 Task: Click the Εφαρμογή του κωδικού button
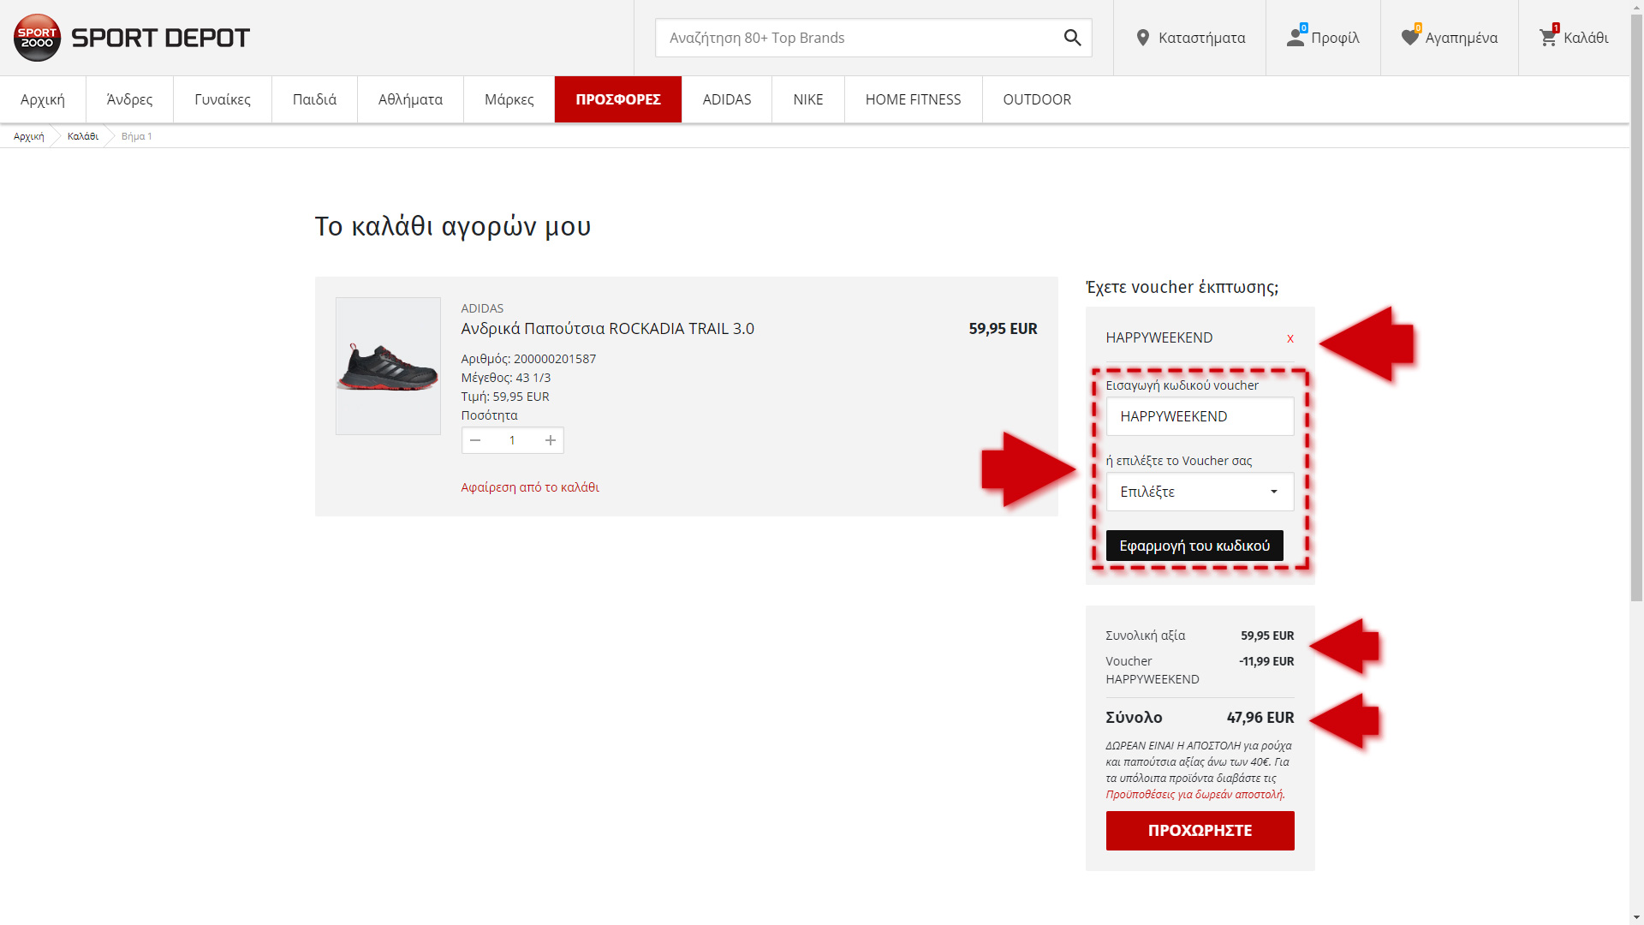tap(1194, 546)
